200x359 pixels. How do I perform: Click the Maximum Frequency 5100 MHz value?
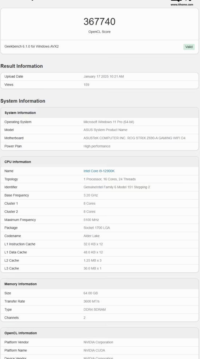[x=91, y=220]
